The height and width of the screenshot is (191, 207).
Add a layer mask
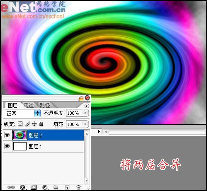tap(34, 187)
